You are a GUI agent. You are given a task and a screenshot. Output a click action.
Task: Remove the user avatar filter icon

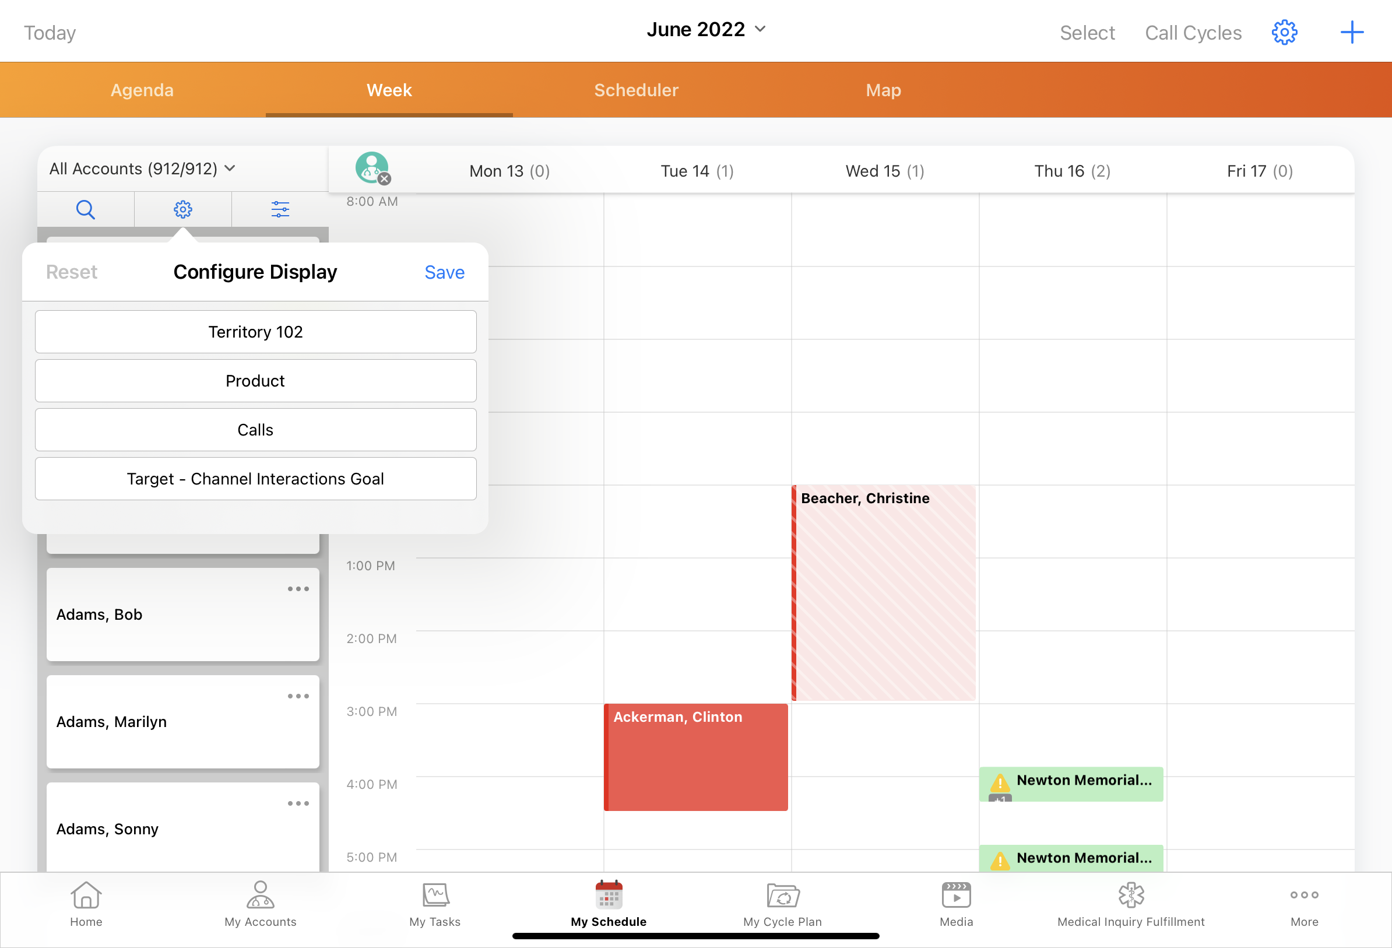(385, 178)
